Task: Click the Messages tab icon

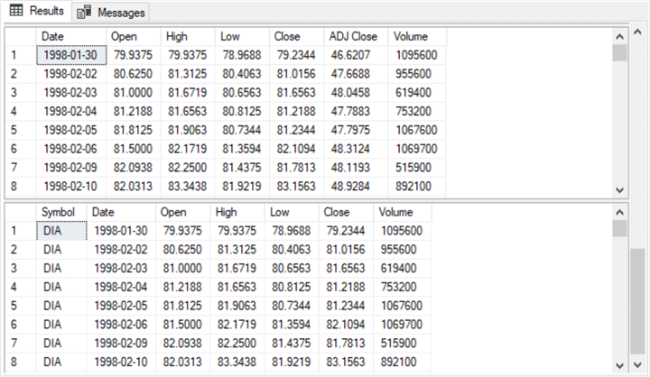Action: click(84, 12)
